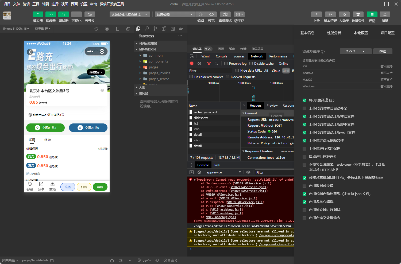This screenshot has height=264, width=401.
Task: Switch to the Wxml tab
Action: (205, 56)
